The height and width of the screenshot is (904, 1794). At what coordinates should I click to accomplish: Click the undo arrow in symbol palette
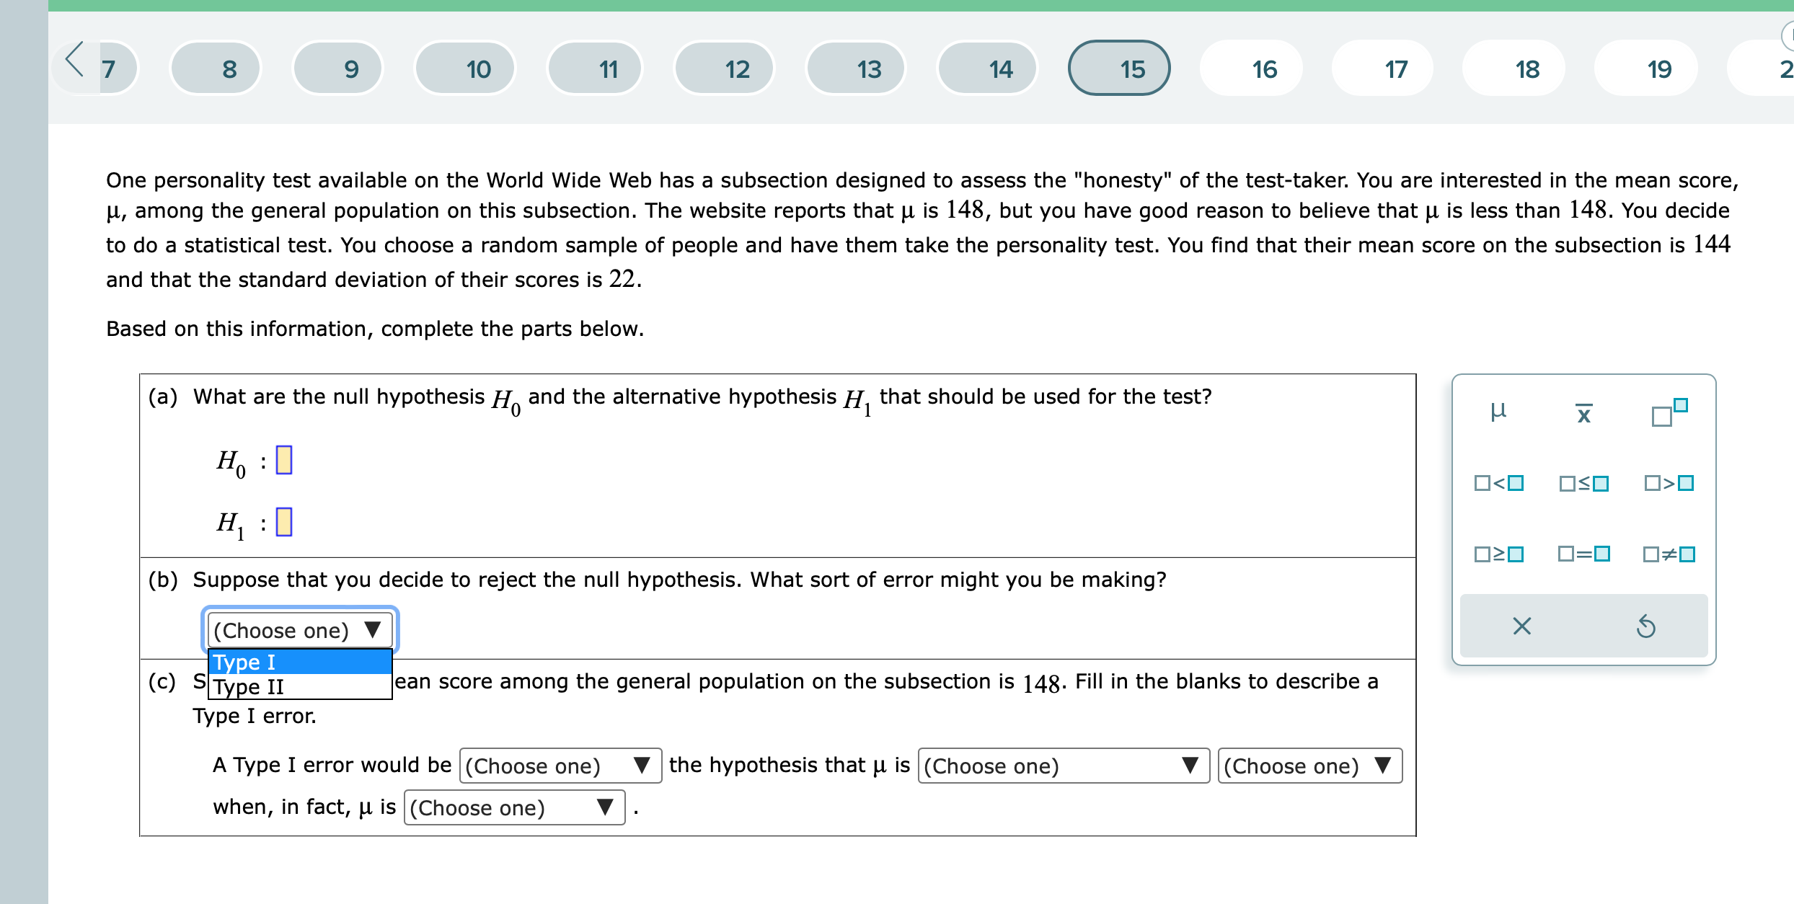pyautogui.click(x=1645, y=626)
